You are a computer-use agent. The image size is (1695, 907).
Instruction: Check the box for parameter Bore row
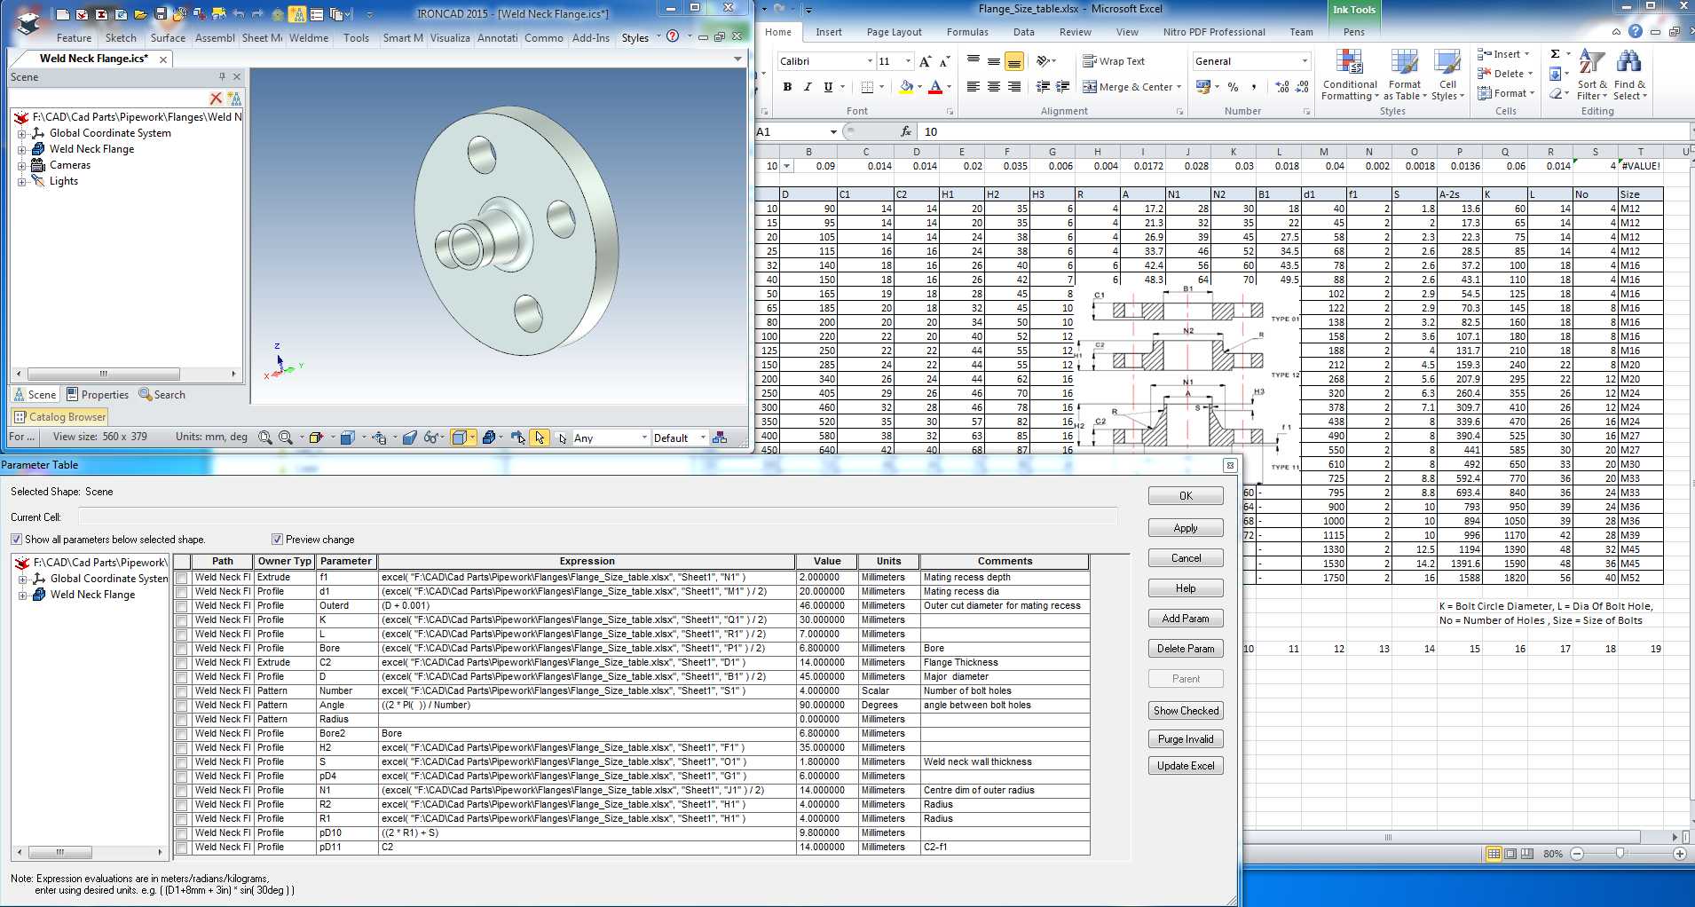(182, 649)
